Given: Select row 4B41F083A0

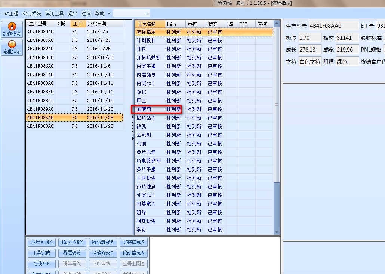Looking at the screenshot, I should click(x=74, y=58).
